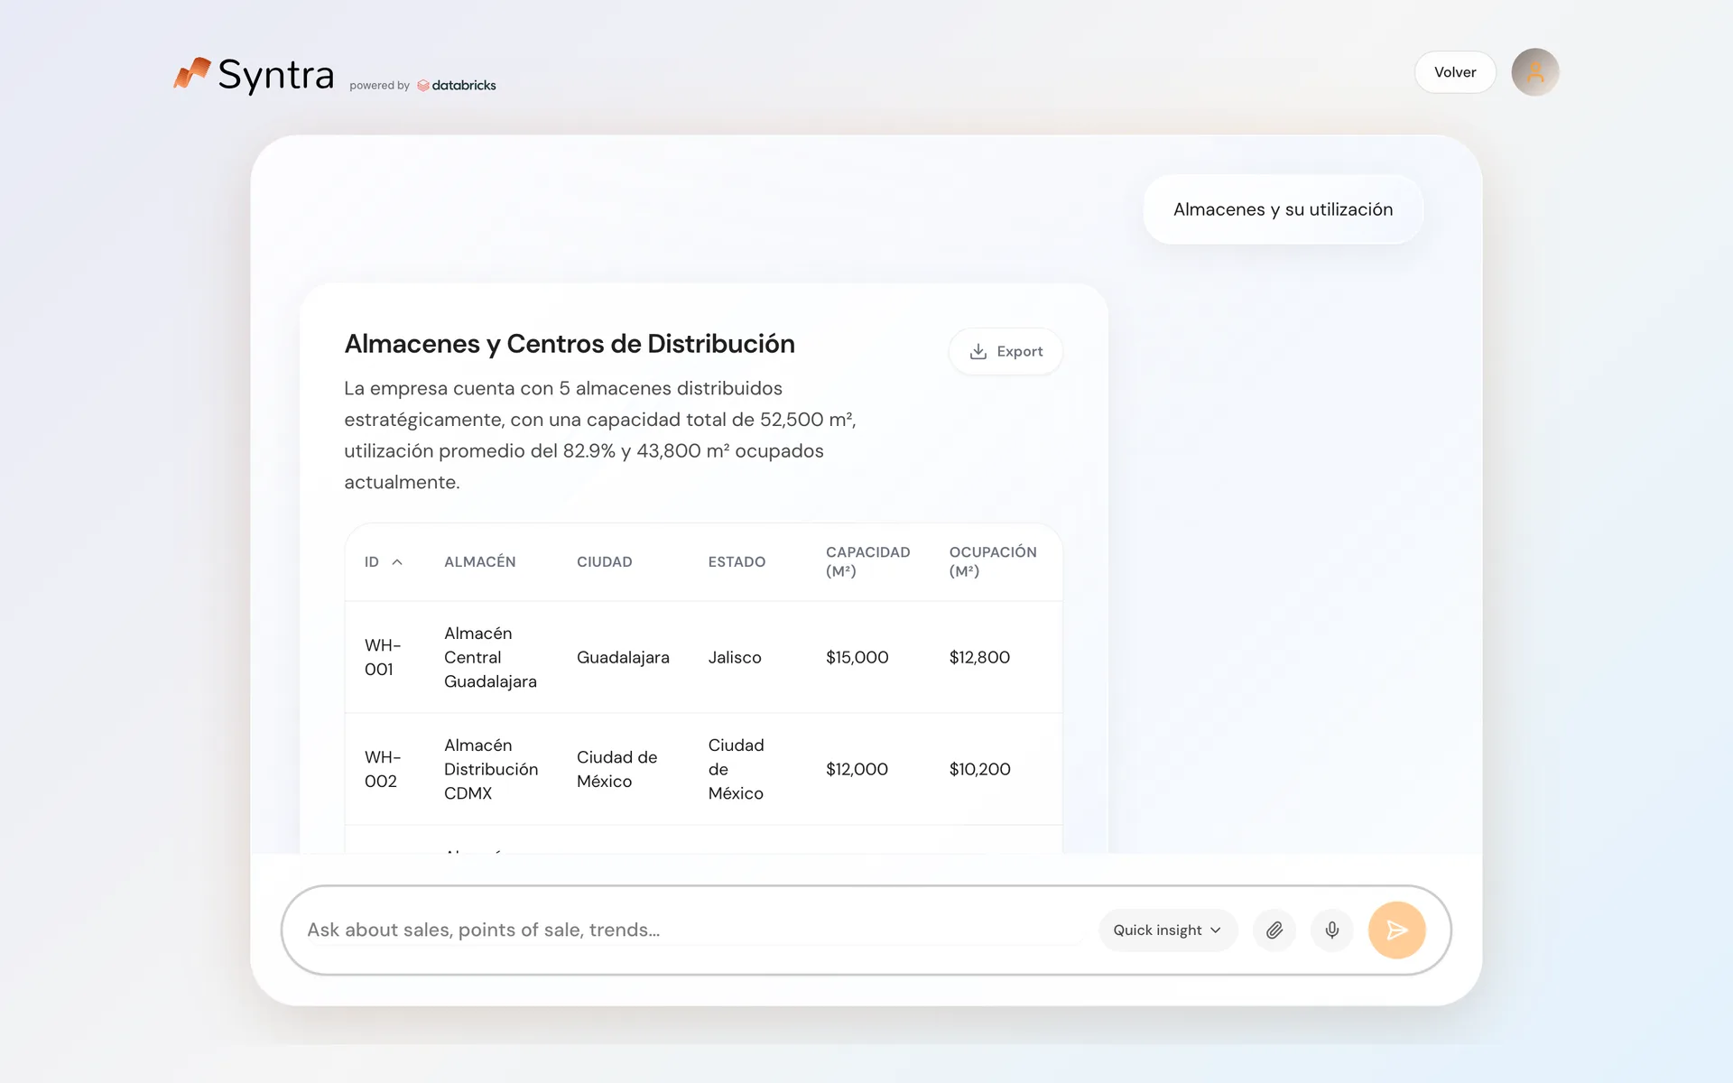Viewport: 1733px width, 1083px height.
Task: Click the Capacidad (M²) column header
Action: pyautogui.click(x=867, y=561)
